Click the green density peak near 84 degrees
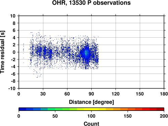 pos(86,53)
